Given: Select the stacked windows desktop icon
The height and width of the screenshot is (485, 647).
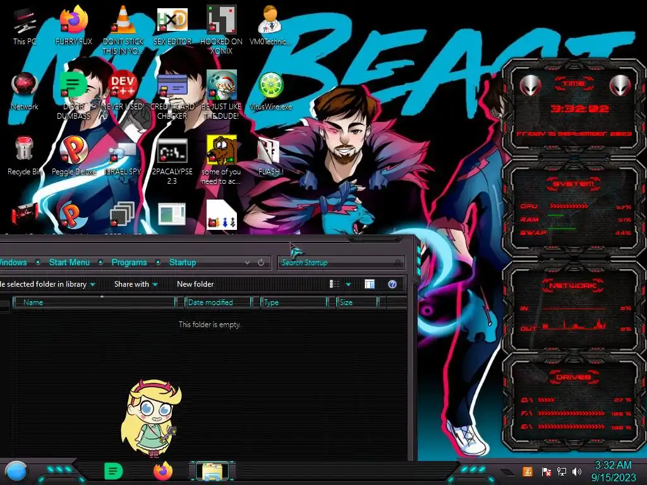Looking at the screenshot, I should (x=123, y=215).
